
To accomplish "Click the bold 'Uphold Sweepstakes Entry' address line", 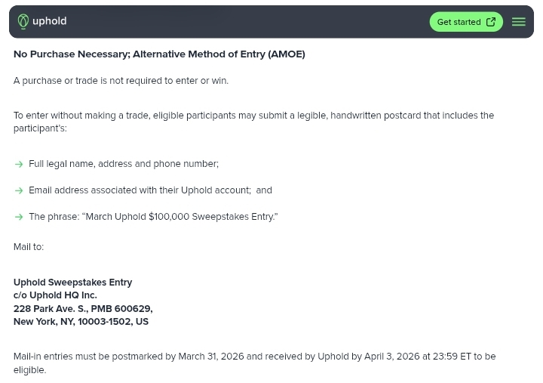I will tap(72, 283).
